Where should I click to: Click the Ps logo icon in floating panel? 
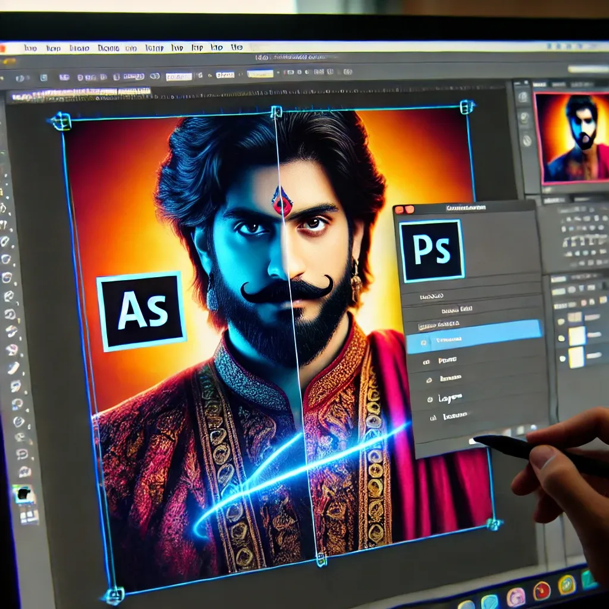(x=432, y=250)
